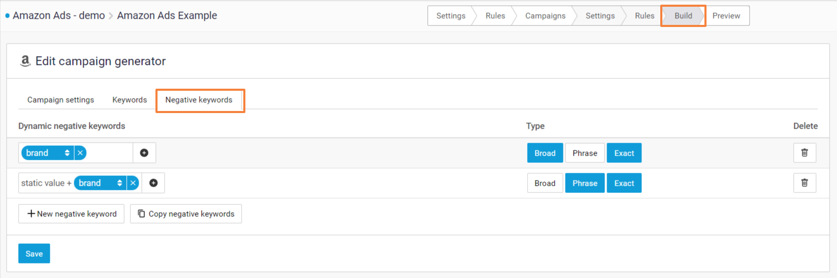Click plus icon in second keyword row
The image size is (837, 278).
point(153,183)
